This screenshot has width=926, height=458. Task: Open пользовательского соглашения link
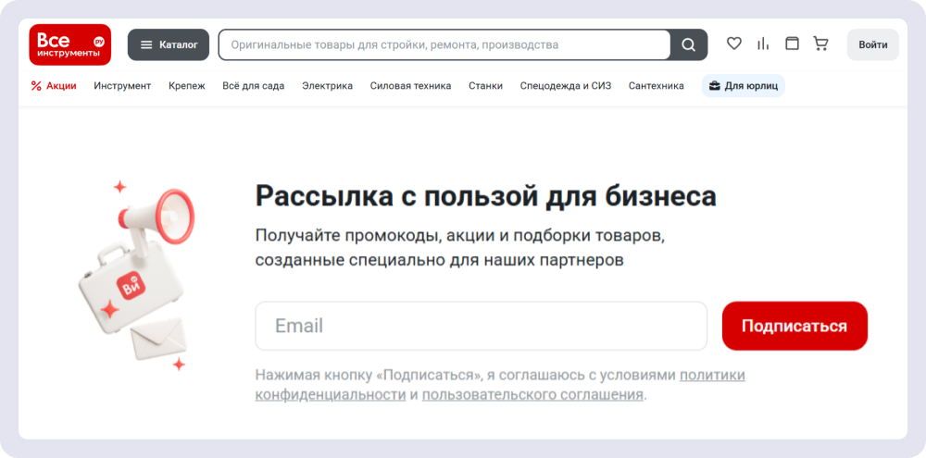pyautogui.click(x=532, y=395)
